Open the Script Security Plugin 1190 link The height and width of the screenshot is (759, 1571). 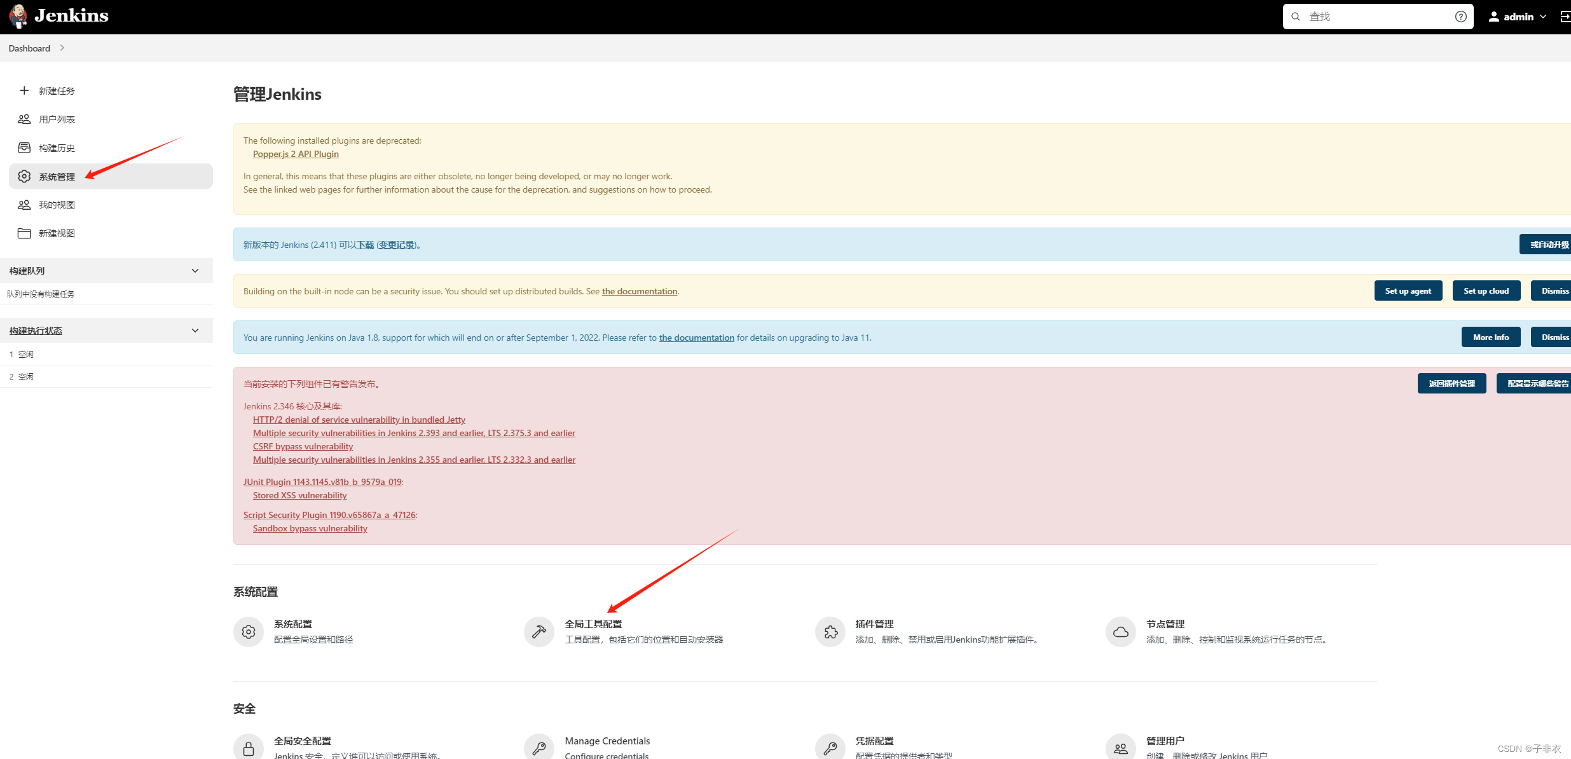point(329,515)
